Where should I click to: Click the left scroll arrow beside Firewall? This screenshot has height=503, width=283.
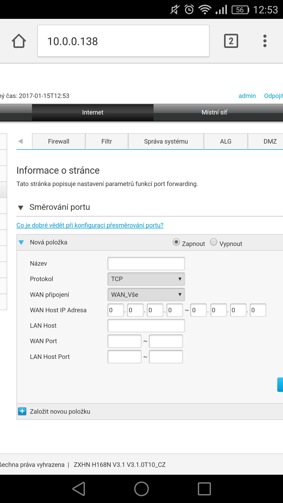click(x=20, y=141)
